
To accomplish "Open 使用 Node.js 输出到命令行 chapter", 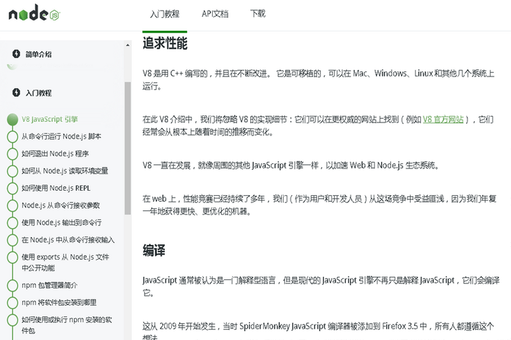I will click(61, 223).
